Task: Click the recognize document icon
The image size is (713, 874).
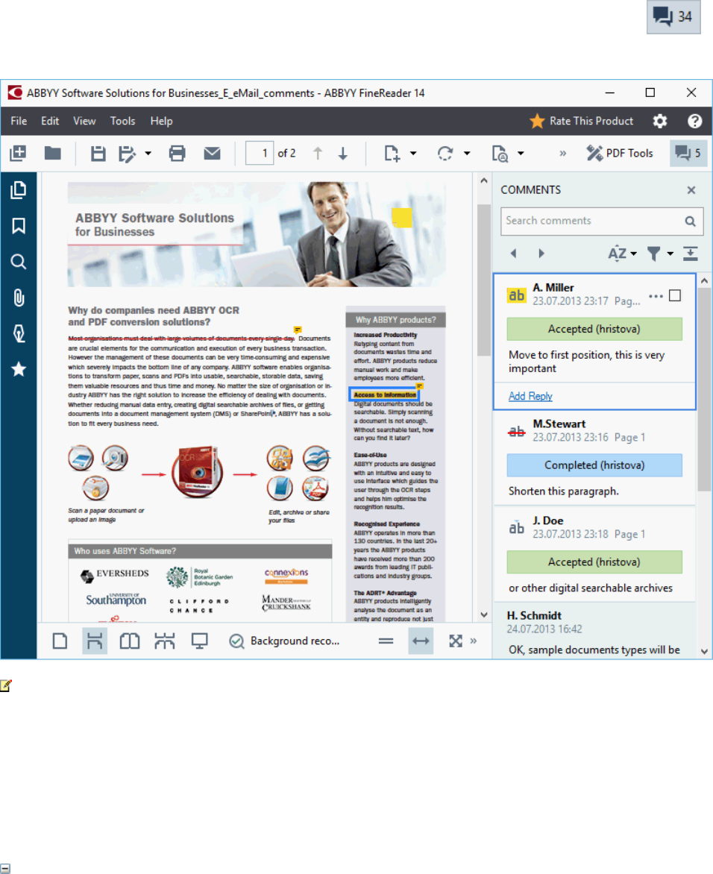Action: pyautogui.click(x=500, y=154)
